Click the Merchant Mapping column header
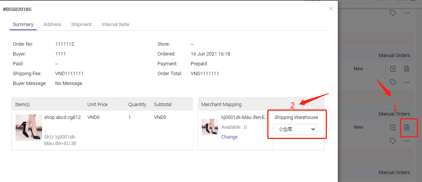 click(x=221, y=105)
